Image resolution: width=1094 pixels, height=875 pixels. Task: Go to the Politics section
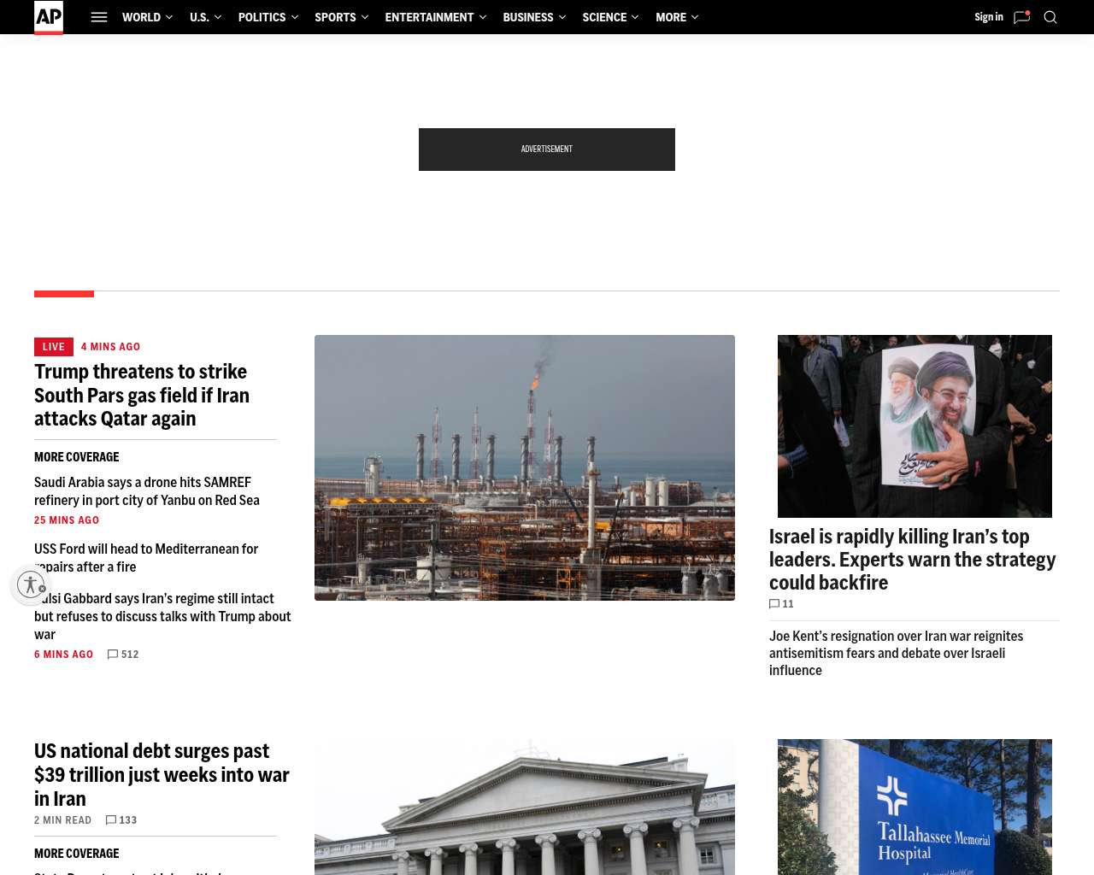pyautogui.click(x=262, y=17)
